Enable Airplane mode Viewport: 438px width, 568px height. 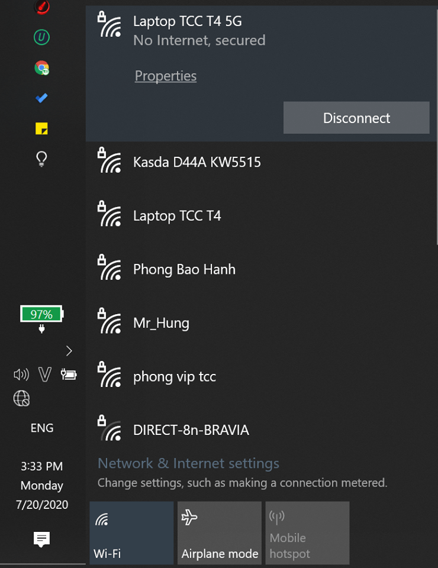[219, 532]
